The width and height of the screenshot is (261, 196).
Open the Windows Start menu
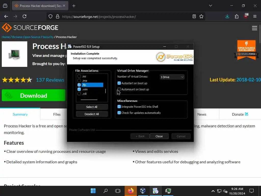point(93,191)
